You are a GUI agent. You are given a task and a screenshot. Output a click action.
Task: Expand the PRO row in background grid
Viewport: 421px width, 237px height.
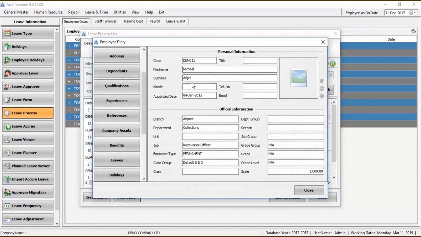(x=69, y=46)
